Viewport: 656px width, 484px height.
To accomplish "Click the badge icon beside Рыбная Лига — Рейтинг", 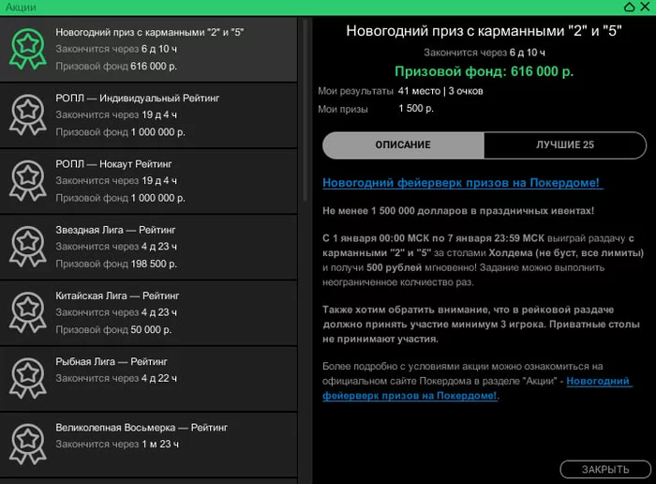I will pyautogui.click(x=27, y=378).
